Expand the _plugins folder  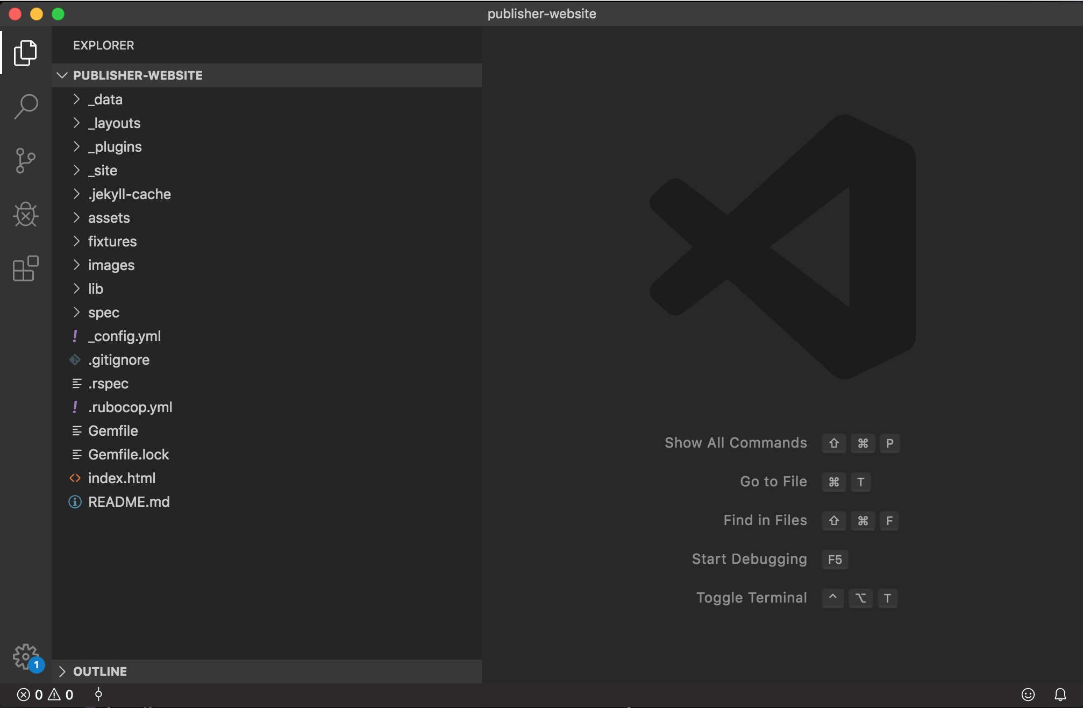click(76, 147)
